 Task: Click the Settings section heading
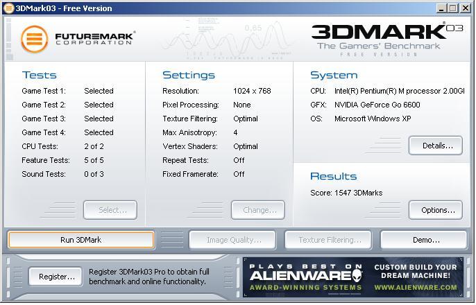click(x=189, y=75)
